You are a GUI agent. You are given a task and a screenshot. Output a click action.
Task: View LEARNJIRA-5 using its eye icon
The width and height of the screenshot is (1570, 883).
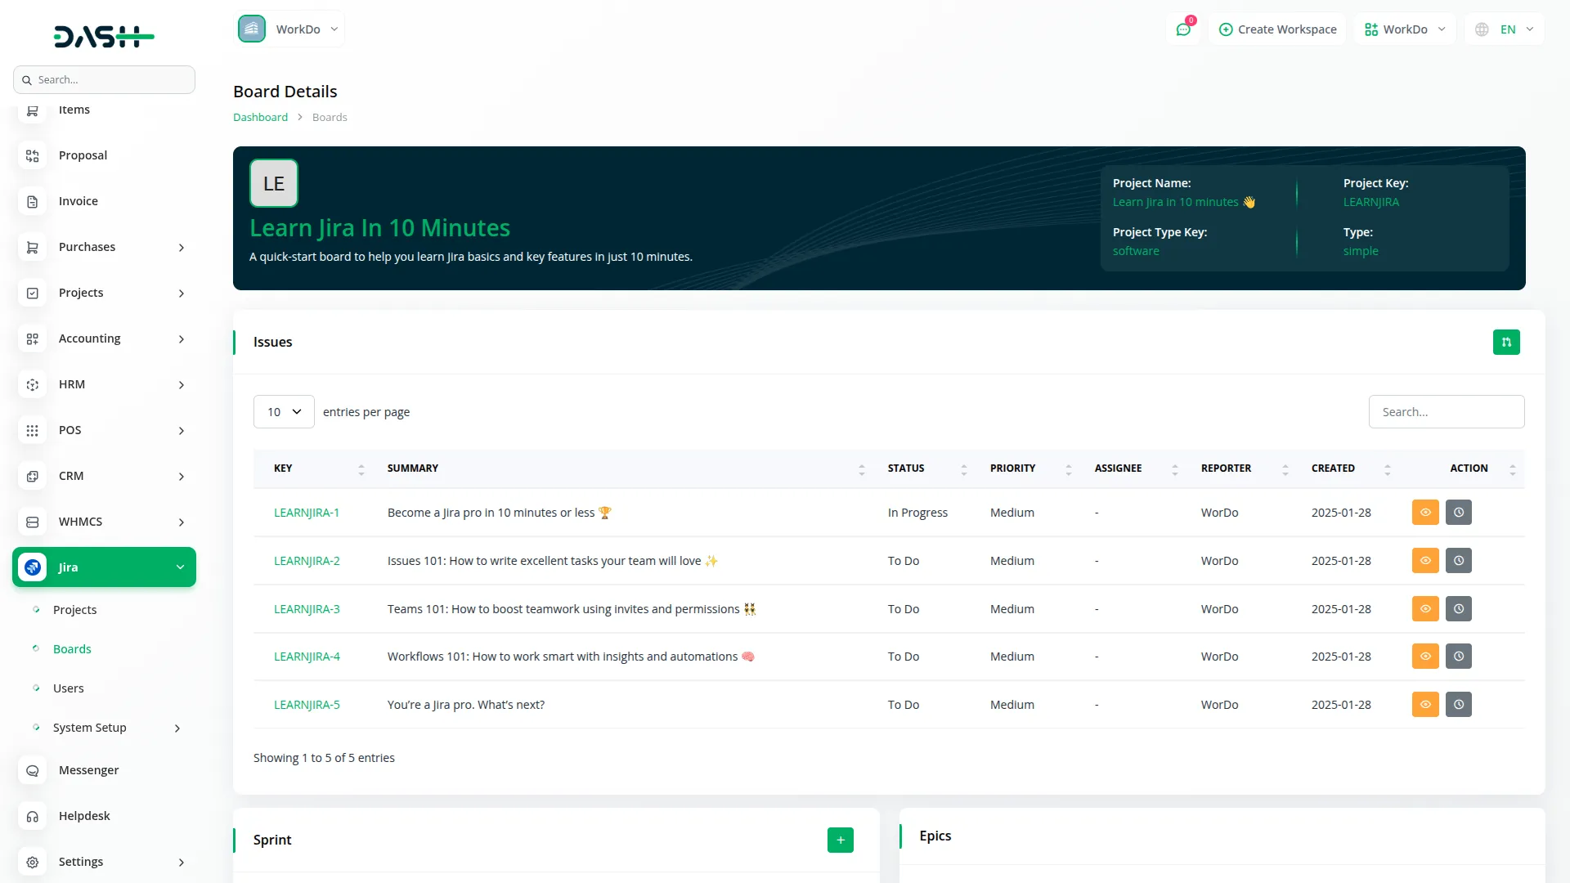(x=1425, y=704)
